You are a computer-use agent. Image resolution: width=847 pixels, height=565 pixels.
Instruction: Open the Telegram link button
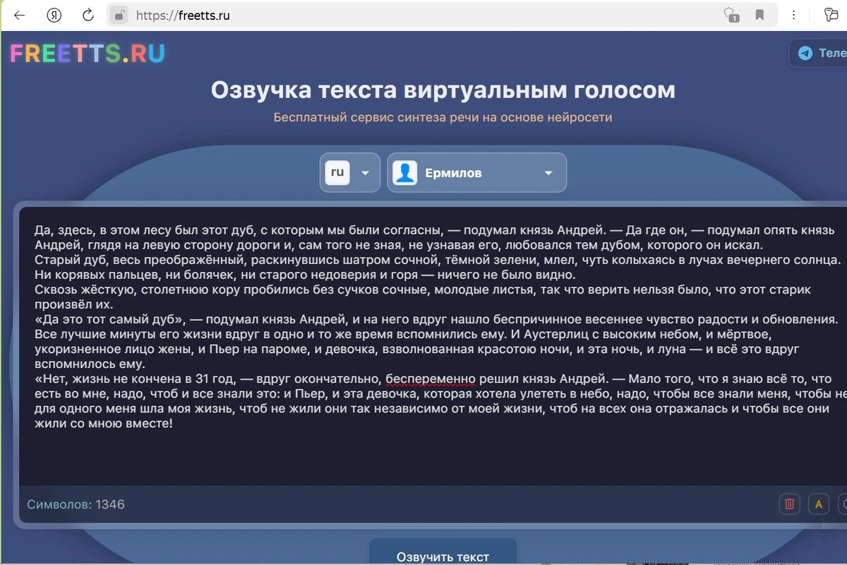click(819, 53)
